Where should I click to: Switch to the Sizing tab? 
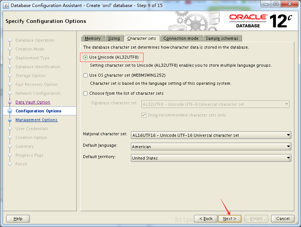[114, 38]
